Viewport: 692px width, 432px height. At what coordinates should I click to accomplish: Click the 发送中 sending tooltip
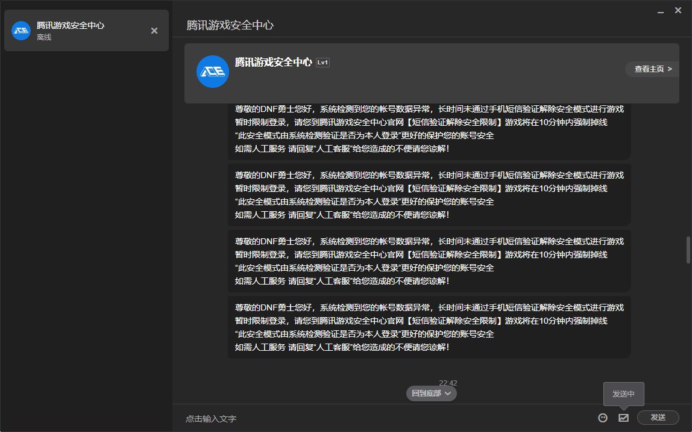(624, 393)
